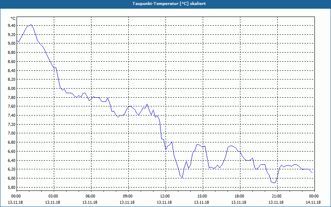The width and height of the screenshot is (331, 207).
Task: Select the 21:00 time axis label
Action: click(x=277, y=196)
